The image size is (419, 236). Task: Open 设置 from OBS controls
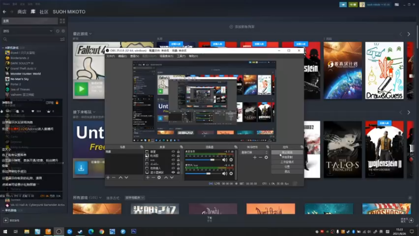pyautogui.click(x=287, y=167)
